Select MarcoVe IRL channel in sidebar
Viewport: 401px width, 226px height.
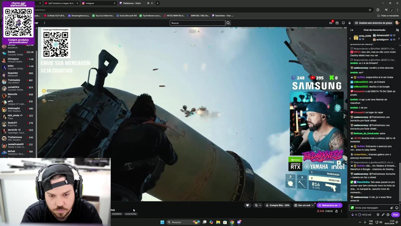[x=18, y=95]
